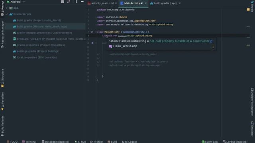The width and height of the screenshot is (255, 143).
Task: Click the local.properties file icon
Action: pyautogui.click(x=14, y=57)
